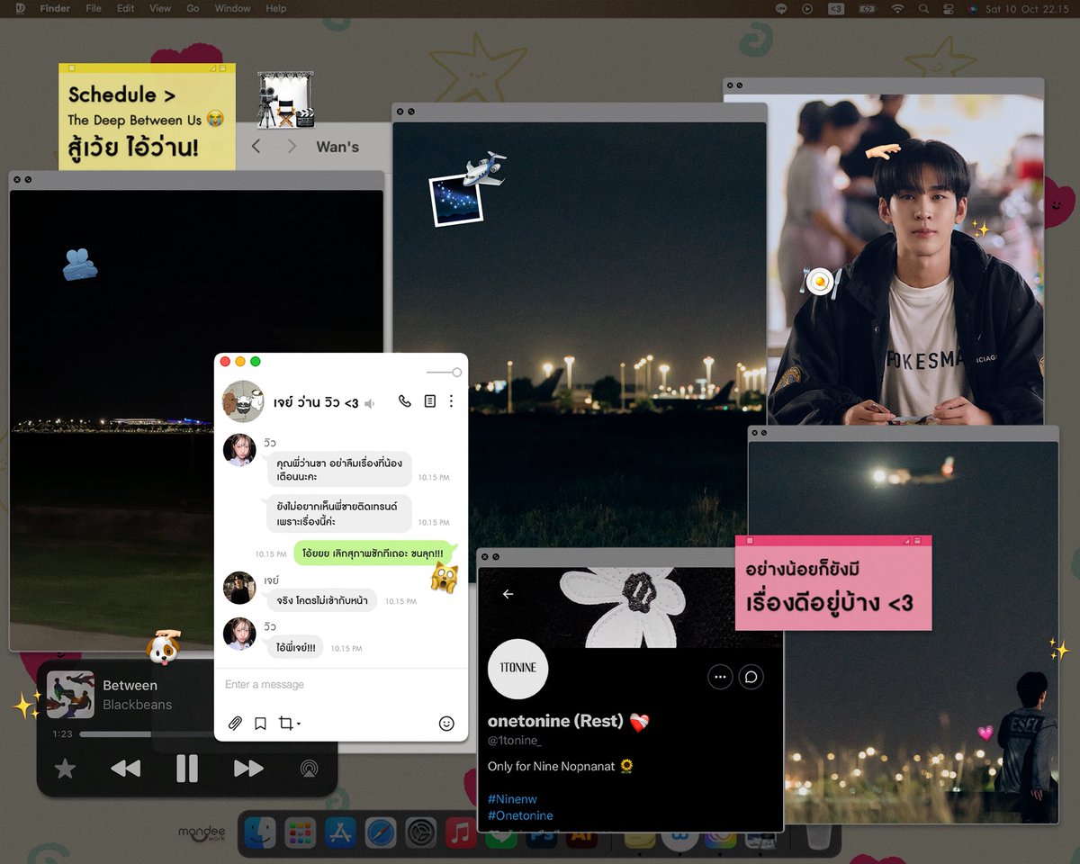Open the emoji picker in the chat

point(446,723)
